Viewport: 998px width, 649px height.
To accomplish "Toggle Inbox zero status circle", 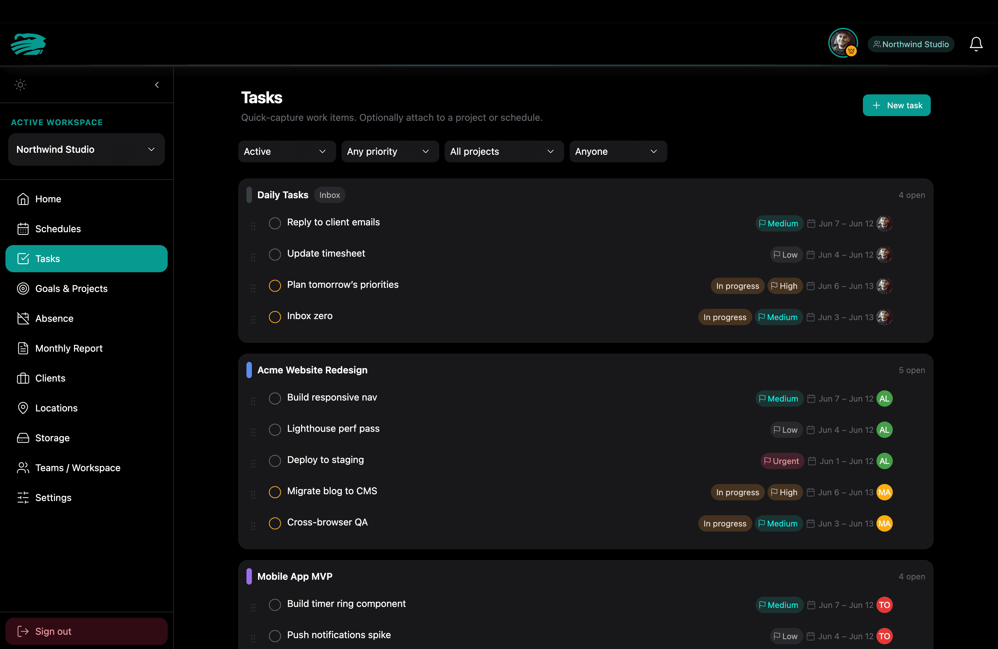I will (x=275, y=317).
